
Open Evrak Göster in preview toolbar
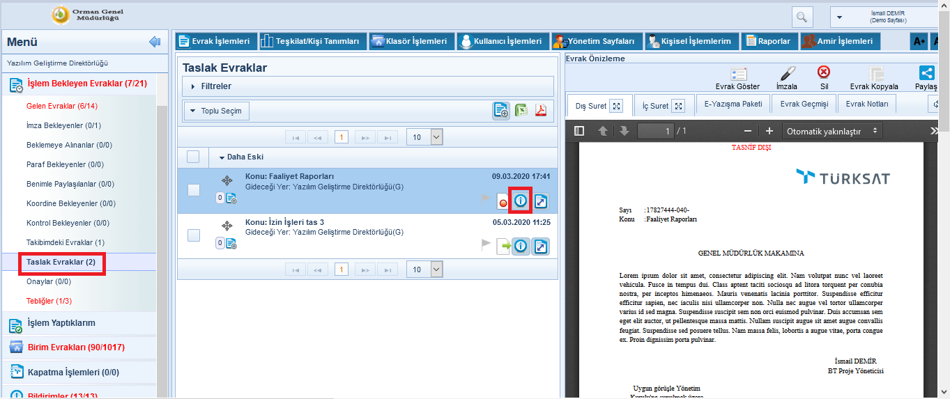(737, 74)
